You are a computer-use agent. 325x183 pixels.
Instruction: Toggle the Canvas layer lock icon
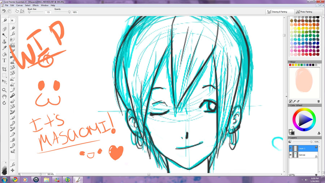(x=316, y=156)
